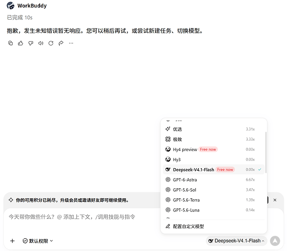The height and width of the screenshot is (251, 287).
Task: Collapse the Deepseek-V4.1-Flash model selector
Action: click(237, 241)
